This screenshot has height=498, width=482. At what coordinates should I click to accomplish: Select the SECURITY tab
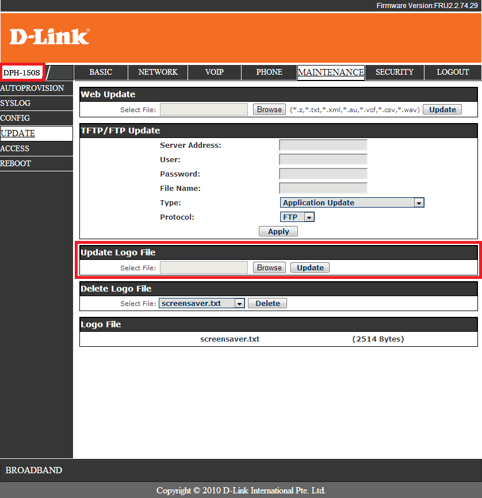(x=395, y=72)
